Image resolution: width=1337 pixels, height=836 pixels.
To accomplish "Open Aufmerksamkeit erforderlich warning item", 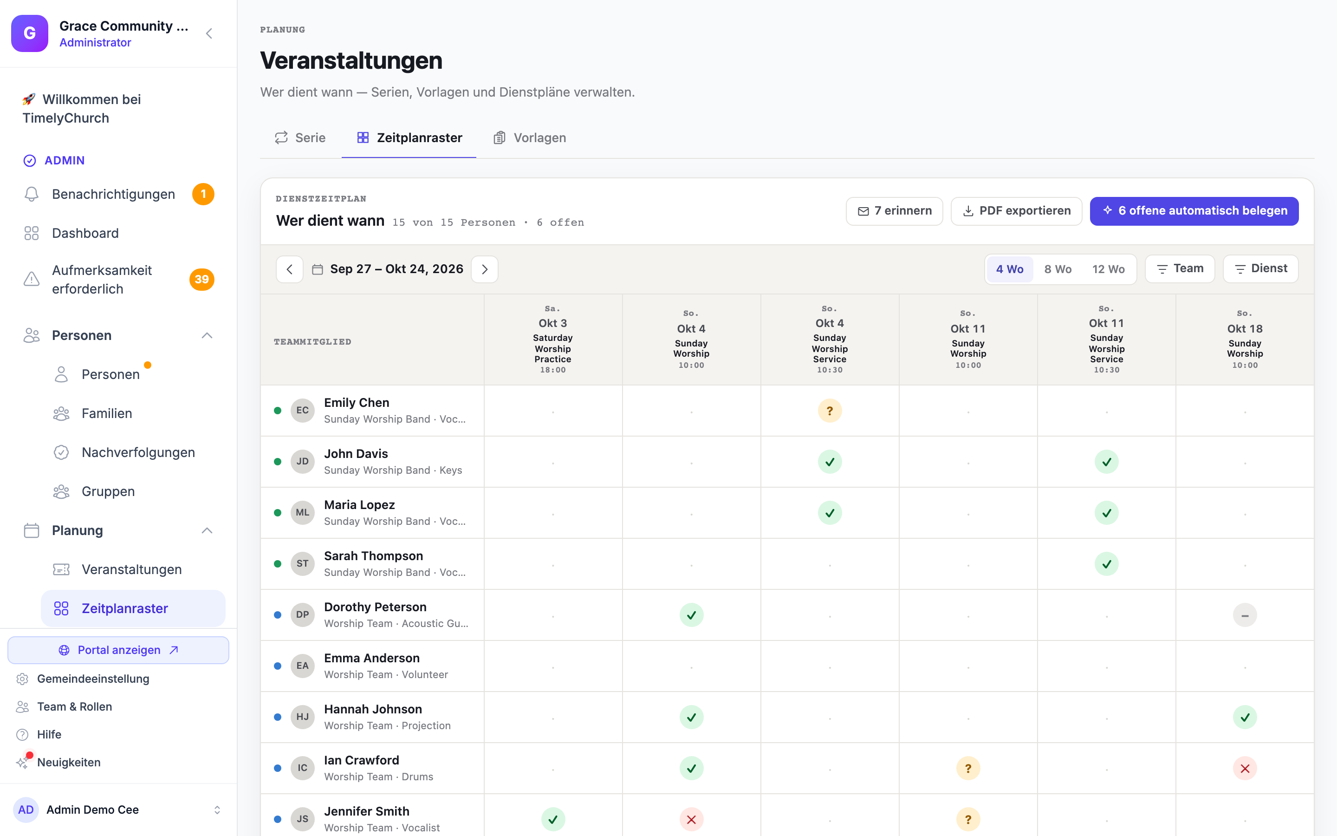I will point(118,280).
